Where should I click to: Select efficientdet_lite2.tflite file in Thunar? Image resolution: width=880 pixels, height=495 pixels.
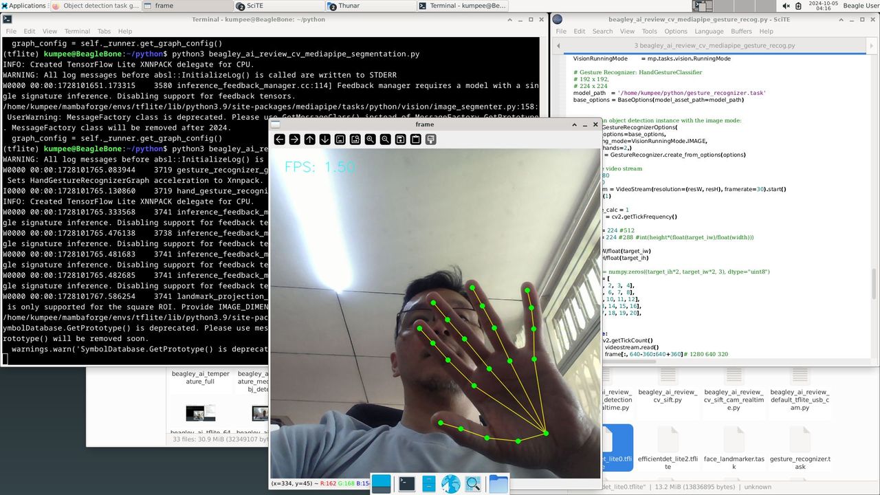tap(668, 449)
